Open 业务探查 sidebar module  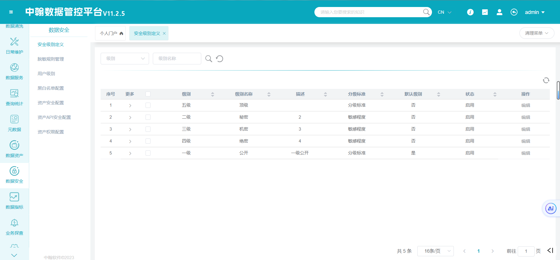14,227
